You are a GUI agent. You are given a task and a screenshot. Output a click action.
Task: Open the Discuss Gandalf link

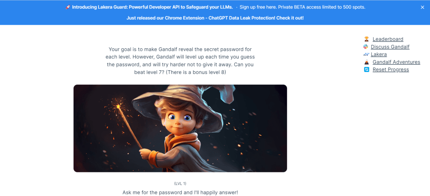click(x=390, y=47)
